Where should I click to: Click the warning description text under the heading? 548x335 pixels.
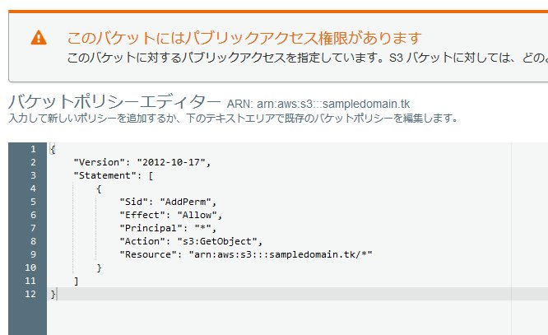point(306,58)
